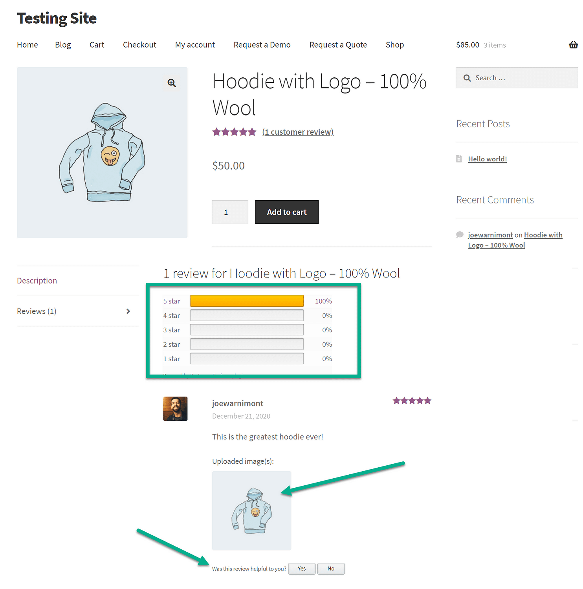Click the 100% value for 5 star
This screenshot has height=589, width=583.
pyautogui.click(x=323, y=301)
